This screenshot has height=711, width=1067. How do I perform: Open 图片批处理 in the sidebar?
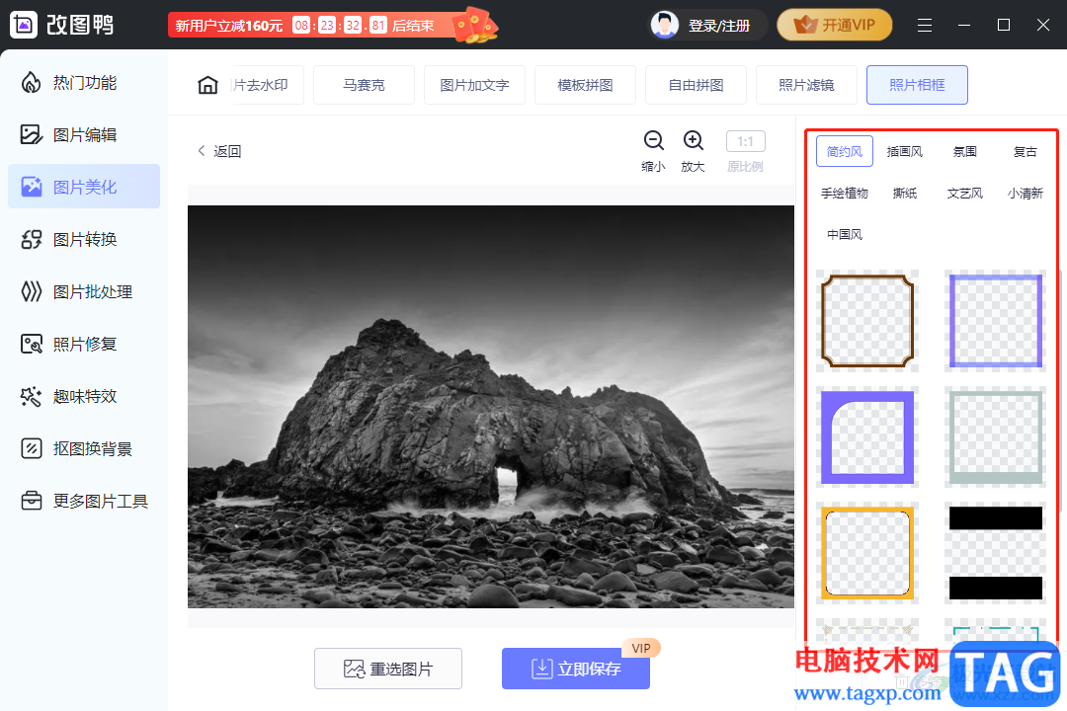[x=84, y=292]
